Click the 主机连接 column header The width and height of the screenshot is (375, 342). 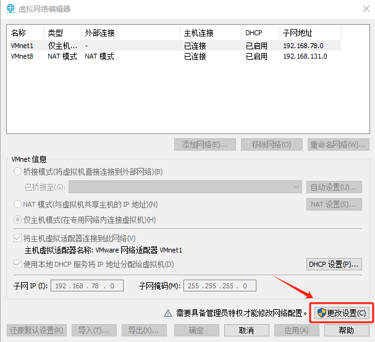[x=211, y=33]
